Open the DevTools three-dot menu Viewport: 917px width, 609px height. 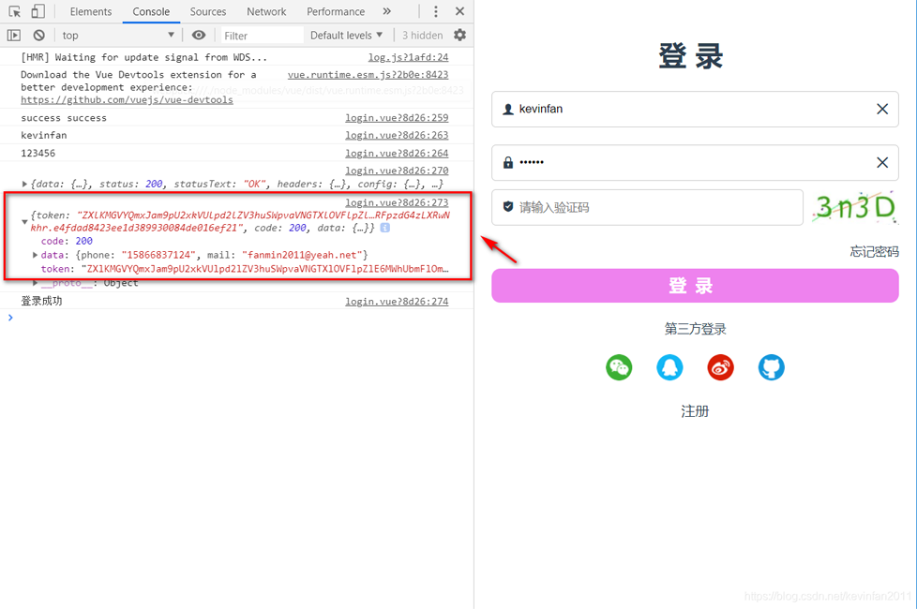[x=436, y=11]
